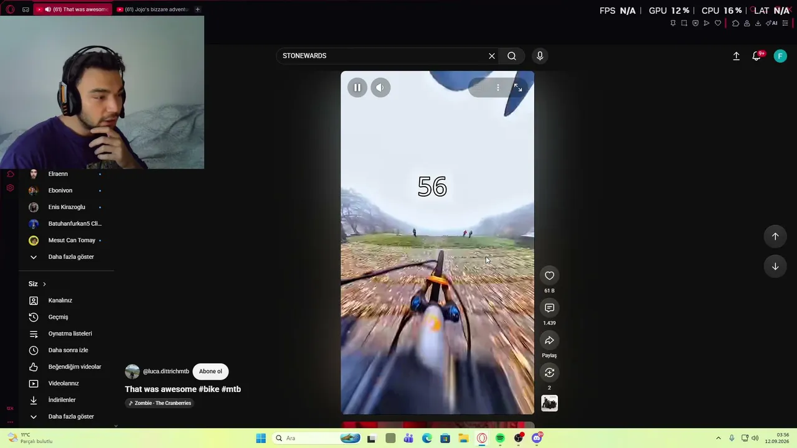Clear the STONEWARDS search text
Viewport: 797px width, 448px height.
(x=492, y=56)
